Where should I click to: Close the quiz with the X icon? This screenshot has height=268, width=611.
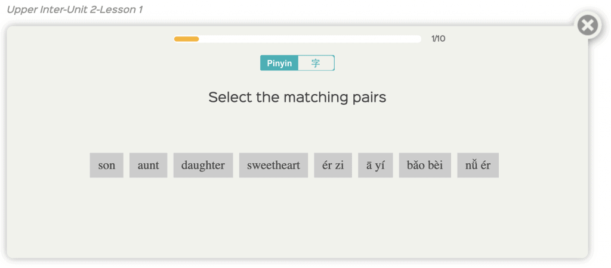click(x=588, y=26)
